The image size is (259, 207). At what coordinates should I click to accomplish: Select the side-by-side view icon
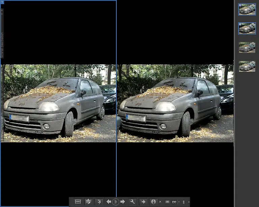click(174, 202)
